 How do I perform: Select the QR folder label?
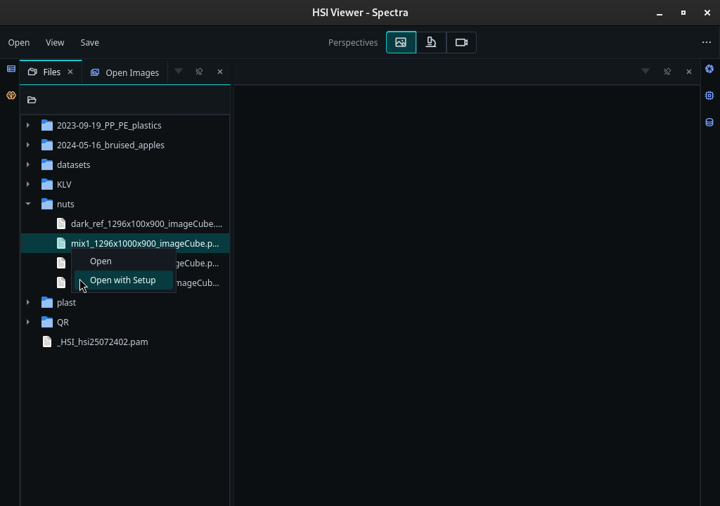point(63,322)
